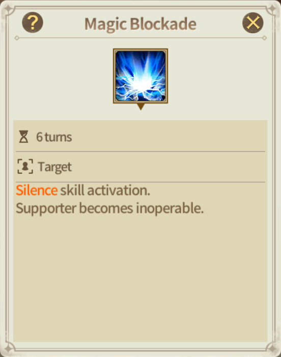Open the orange Silence keyword link
This screenshot has width=281, height=357.
(37, 190)
